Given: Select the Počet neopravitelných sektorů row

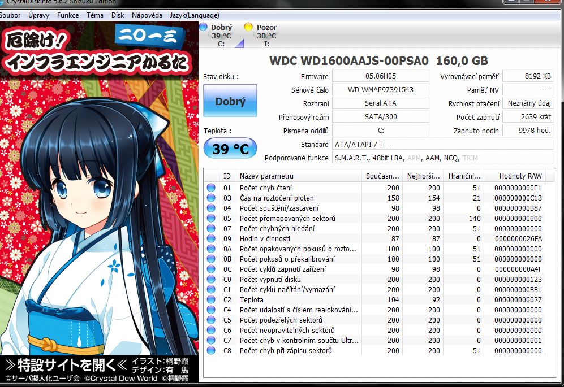Looking at the screenshot, I should pos(374,331).
